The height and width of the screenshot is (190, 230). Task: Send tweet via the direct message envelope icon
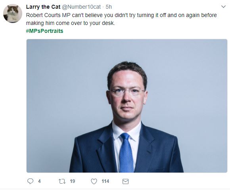coord(125,182)
